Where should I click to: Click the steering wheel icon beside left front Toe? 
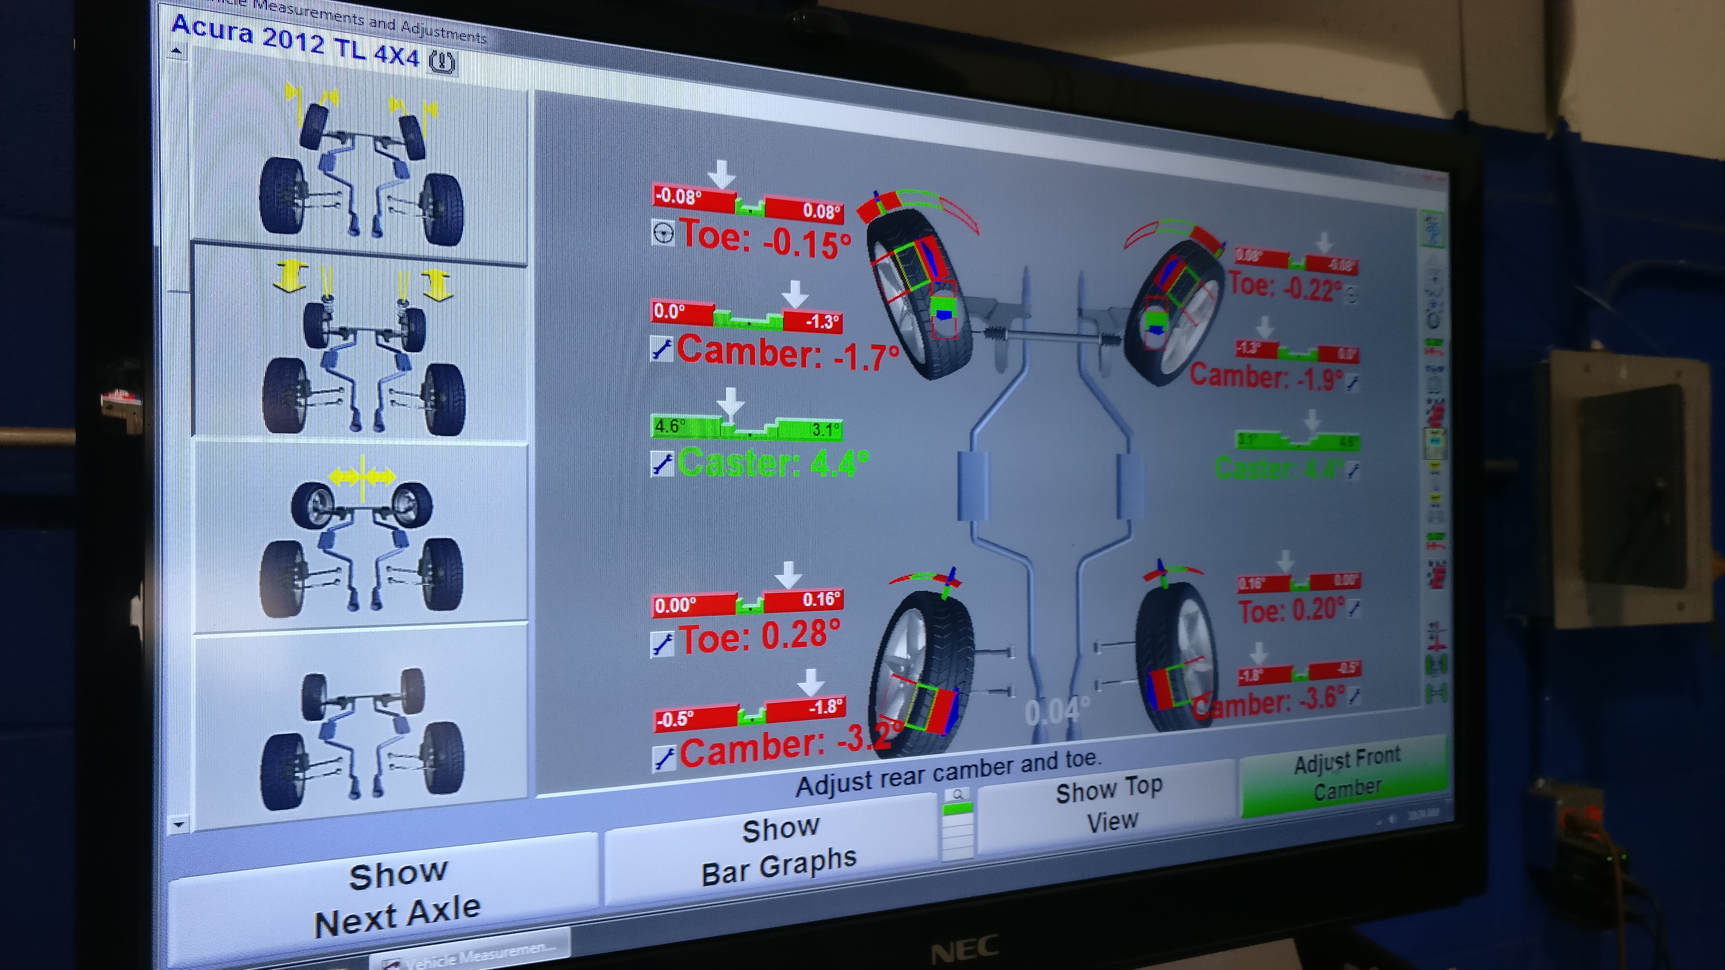coord(663,234)
